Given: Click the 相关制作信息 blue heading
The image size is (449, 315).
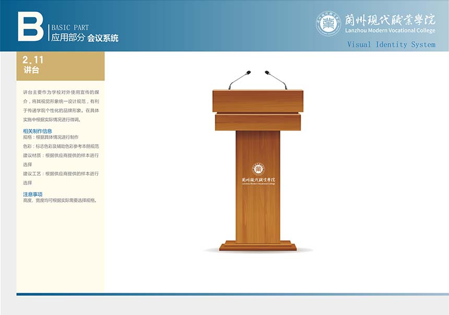Looking at the screenshot, I should (38, 131).
